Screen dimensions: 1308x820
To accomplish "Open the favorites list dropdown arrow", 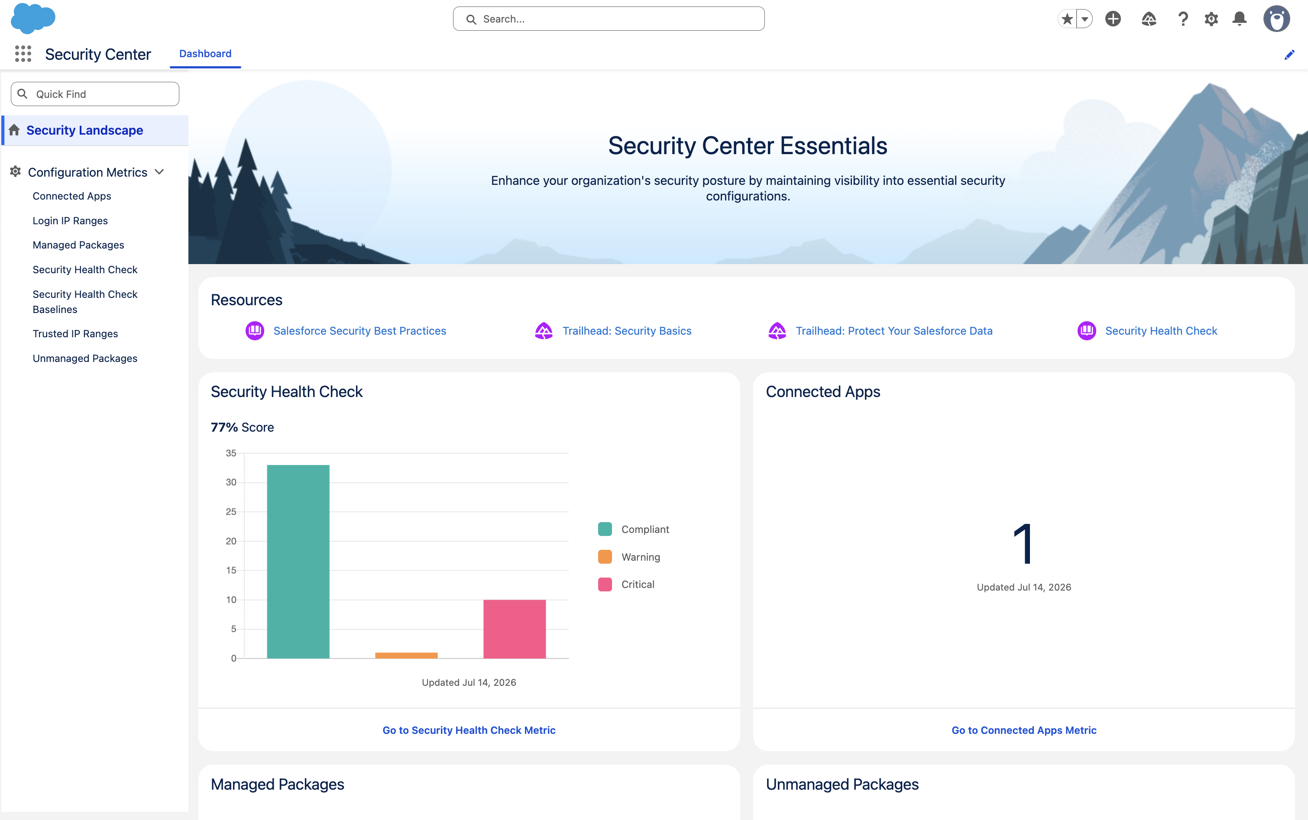I will pyautogui.click(x=1085, y=19).
